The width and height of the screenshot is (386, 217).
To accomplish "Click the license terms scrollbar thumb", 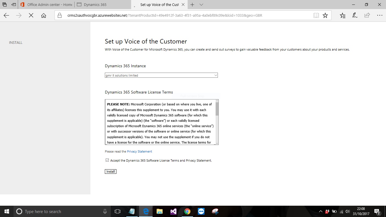I will (217, 109).
